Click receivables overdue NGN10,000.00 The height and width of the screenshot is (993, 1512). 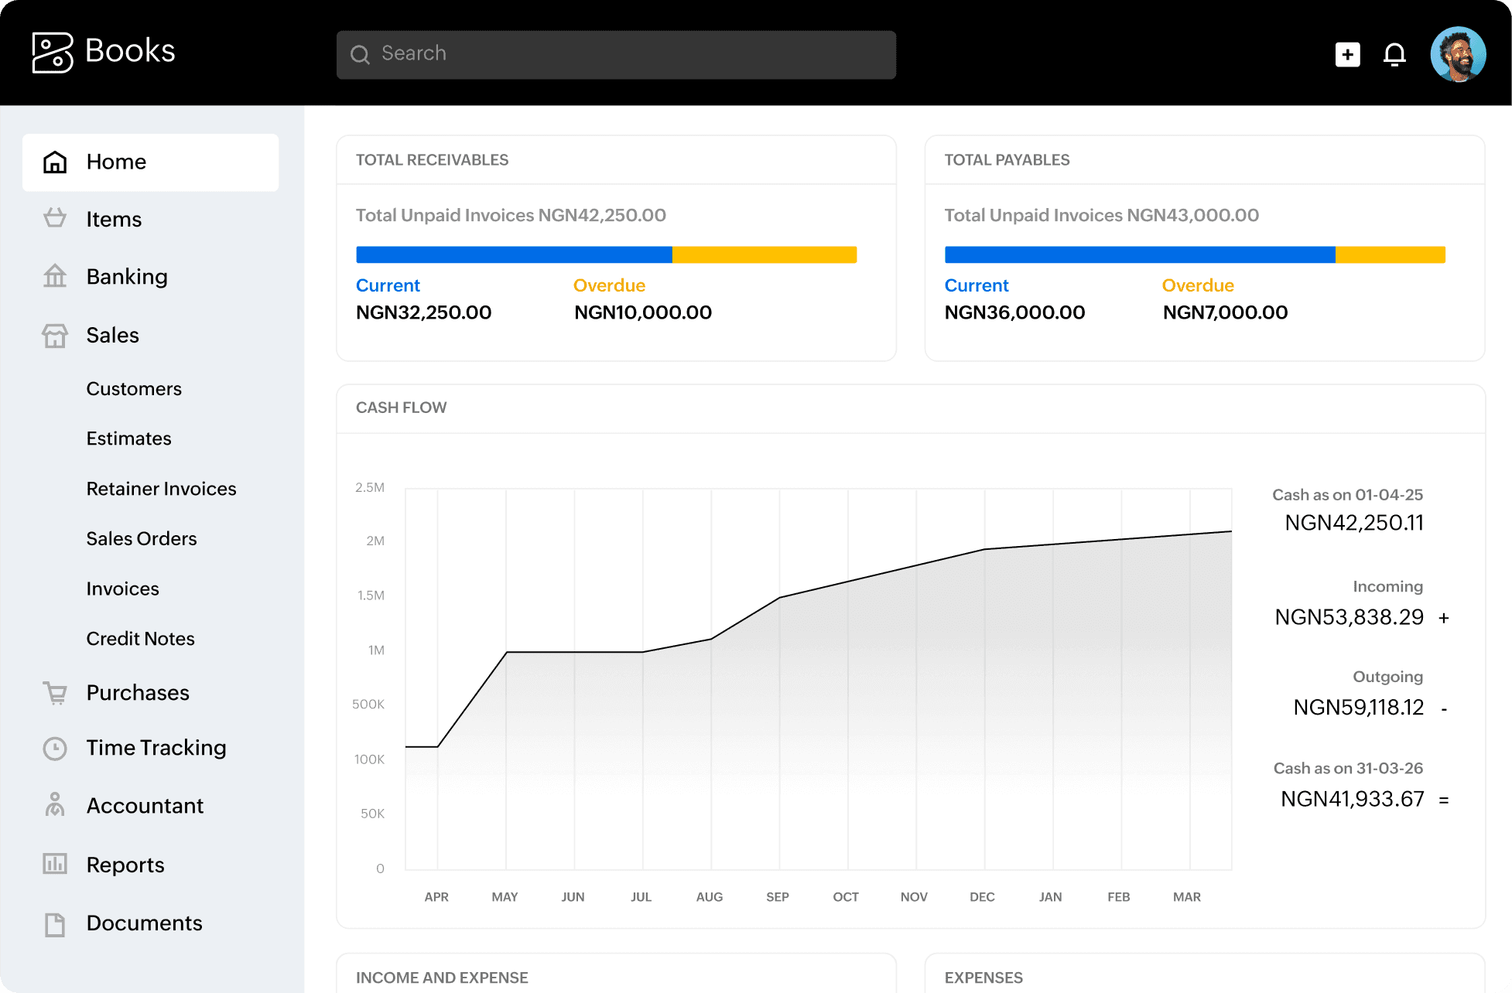point(642,312)
